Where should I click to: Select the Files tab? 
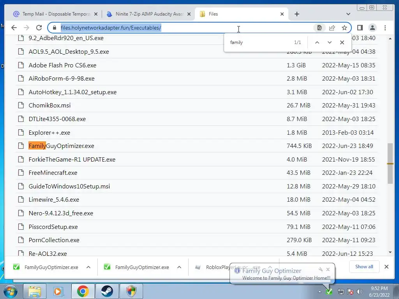240,14
